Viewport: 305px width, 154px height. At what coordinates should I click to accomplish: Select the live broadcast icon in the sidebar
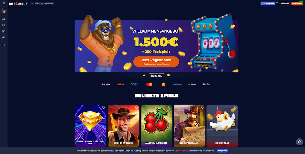(4, 25)
